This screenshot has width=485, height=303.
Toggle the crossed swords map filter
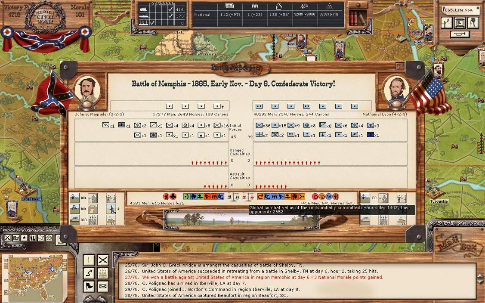tap(8, 238)
